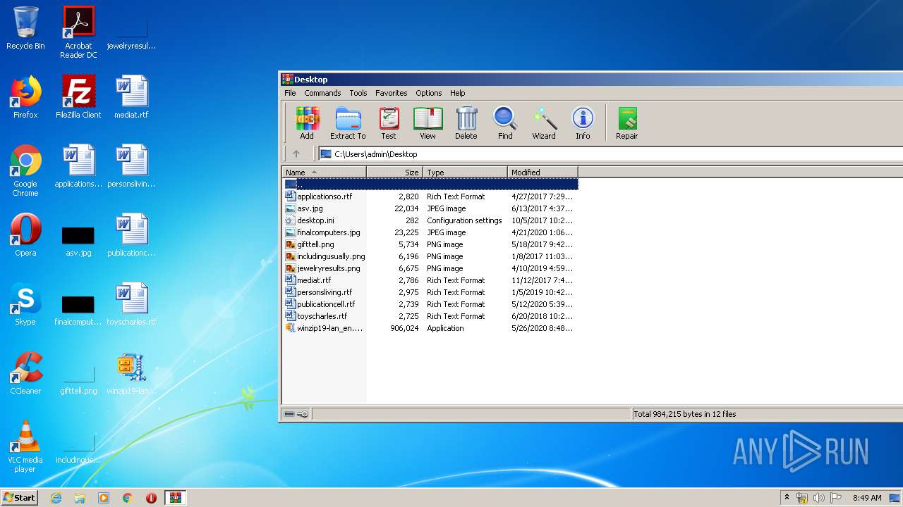Select FileZilla Client desktop shortcut

point(78,98)
